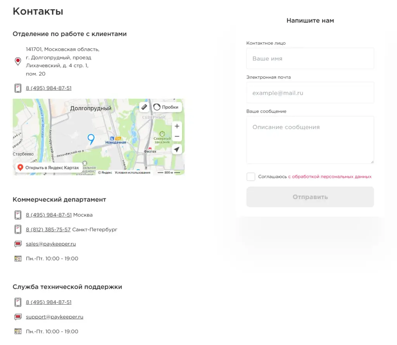
Task: Click the Отделение по работе с клиентами heading
Action: 70,34
